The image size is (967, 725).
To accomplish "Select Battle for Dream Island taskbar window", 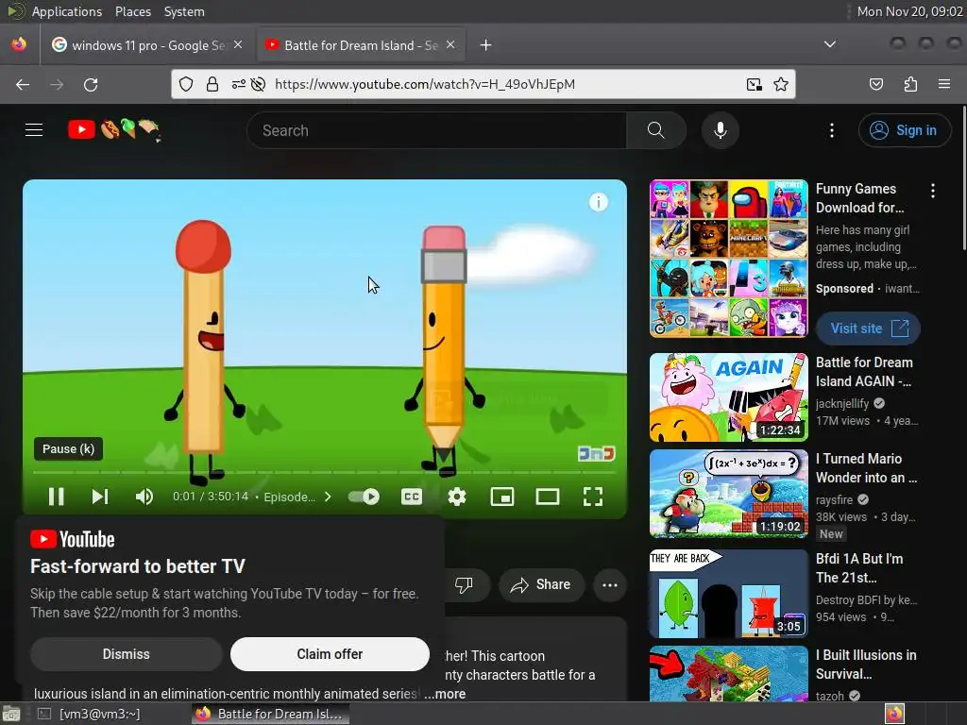I will coord(270,714).
